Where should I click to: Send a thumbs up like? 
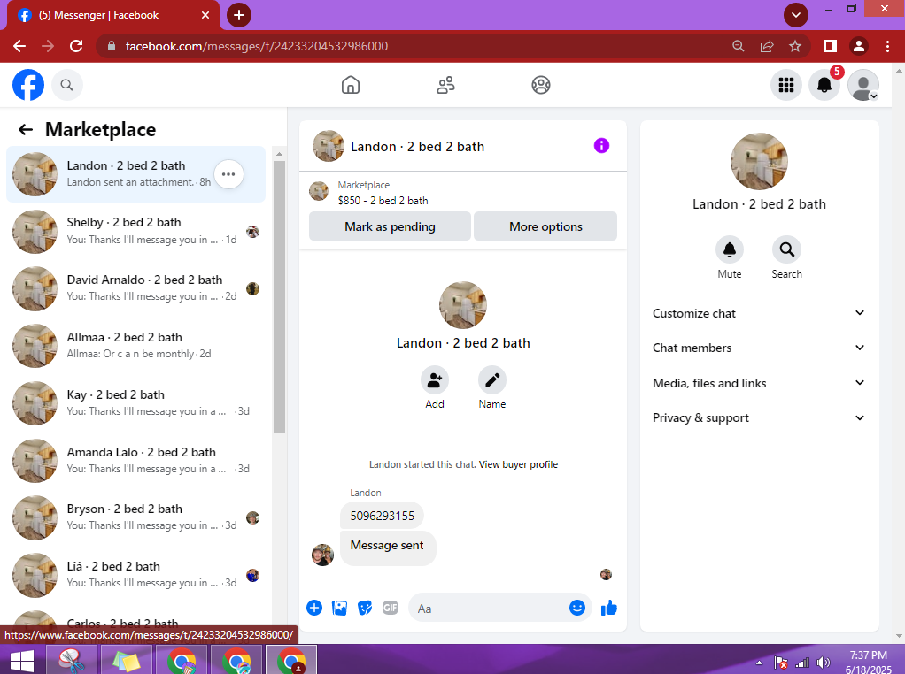pos(609,608)
